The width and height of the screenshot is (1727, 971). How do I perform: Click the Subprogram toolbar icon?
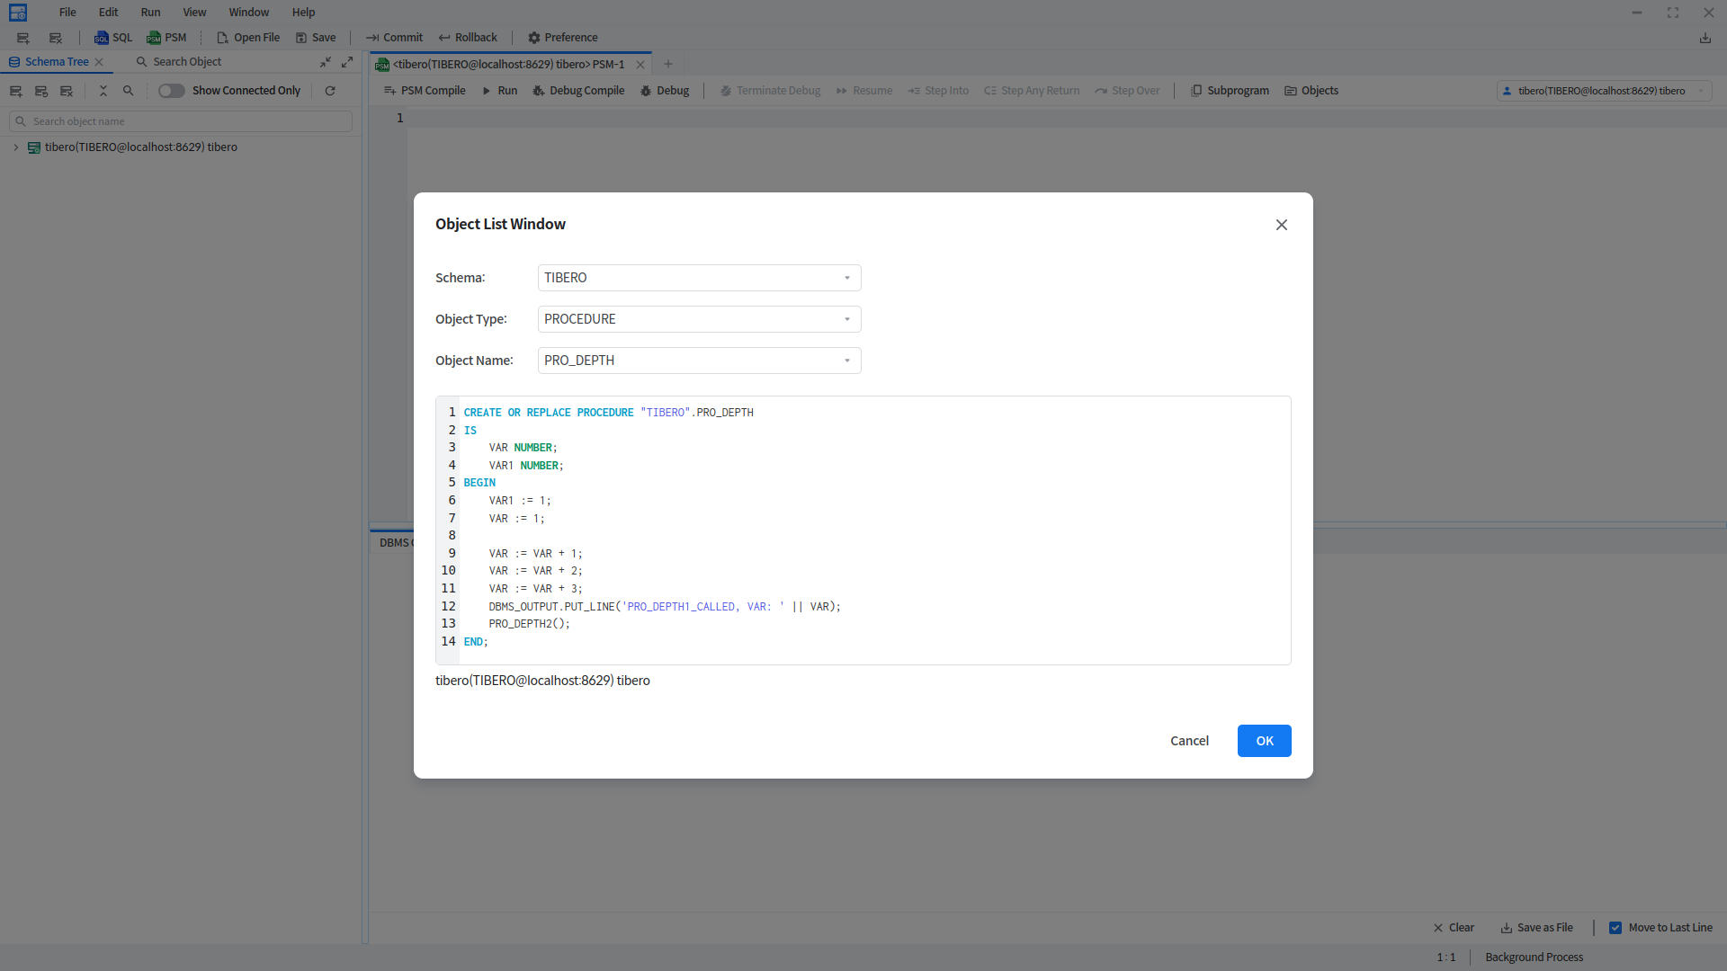(x=1196, y=91)
